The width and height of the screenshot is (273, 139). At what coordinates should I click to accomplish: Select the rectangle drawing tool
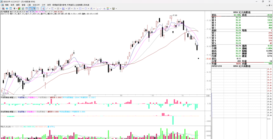point(80,9)
